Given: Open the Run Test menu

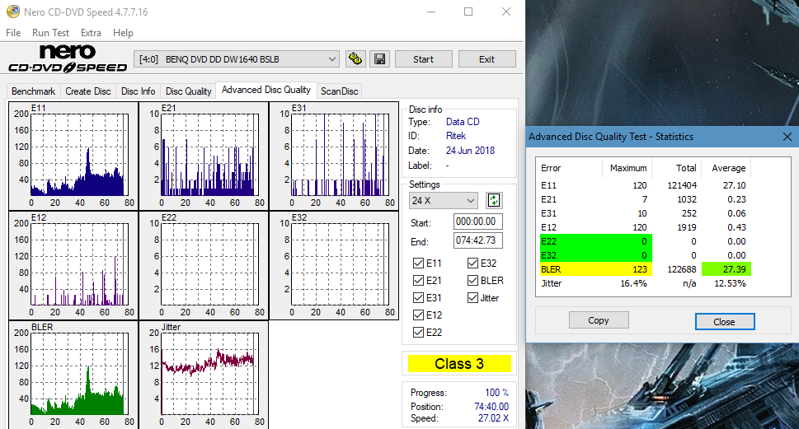Looking at the screenshot, I should 50,33.
